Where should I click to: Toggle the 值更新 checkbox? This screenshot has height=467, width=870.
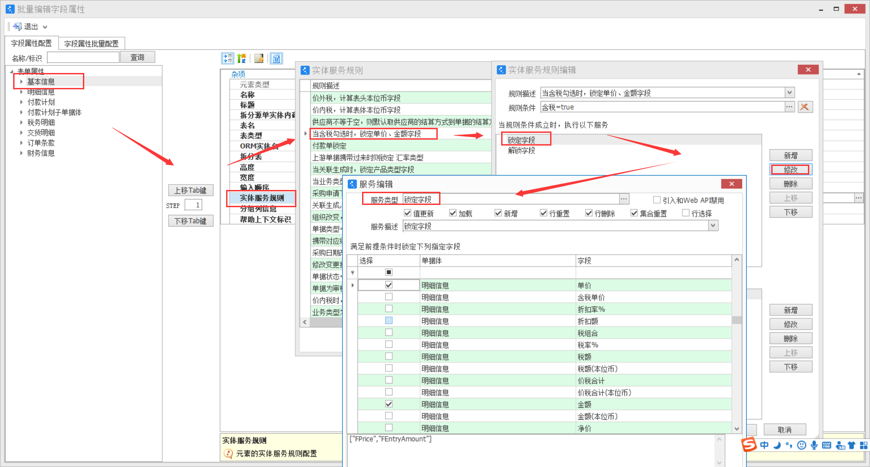coord(408,213)
